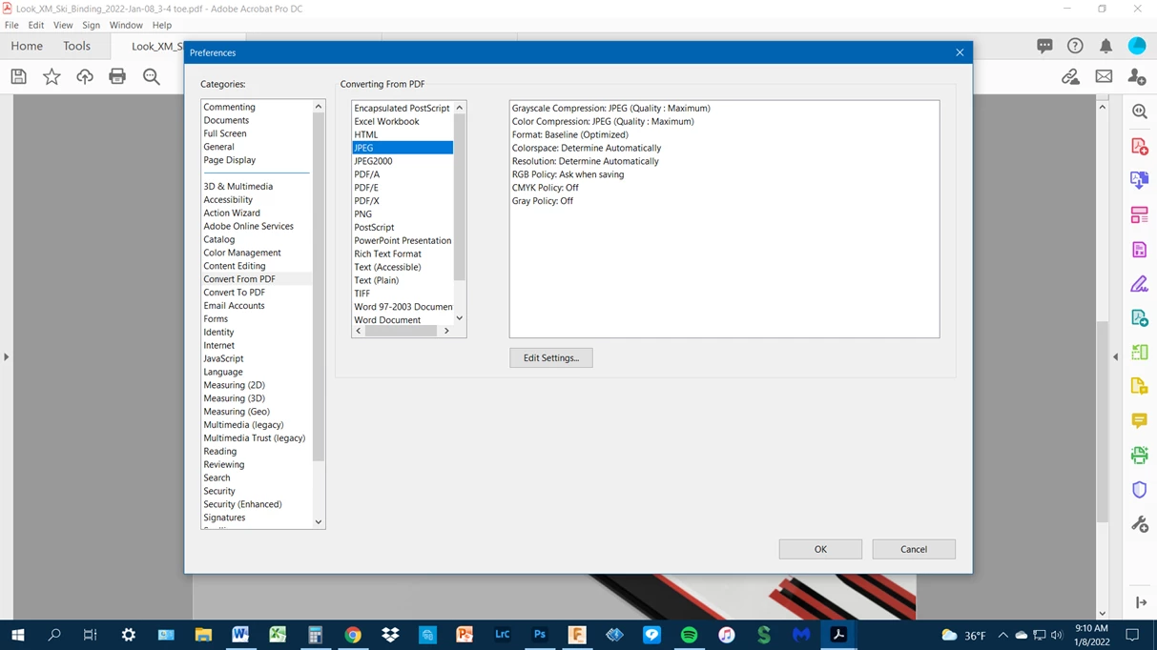Screen dimensions: 1157x650
Task: Switch to the Tools tab
Action: [x=76, y=46]
